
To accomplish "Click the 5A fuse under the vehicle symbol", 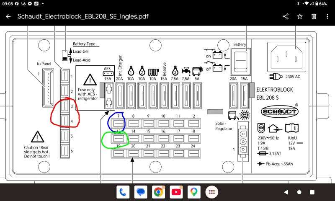I will coord(197,96).
